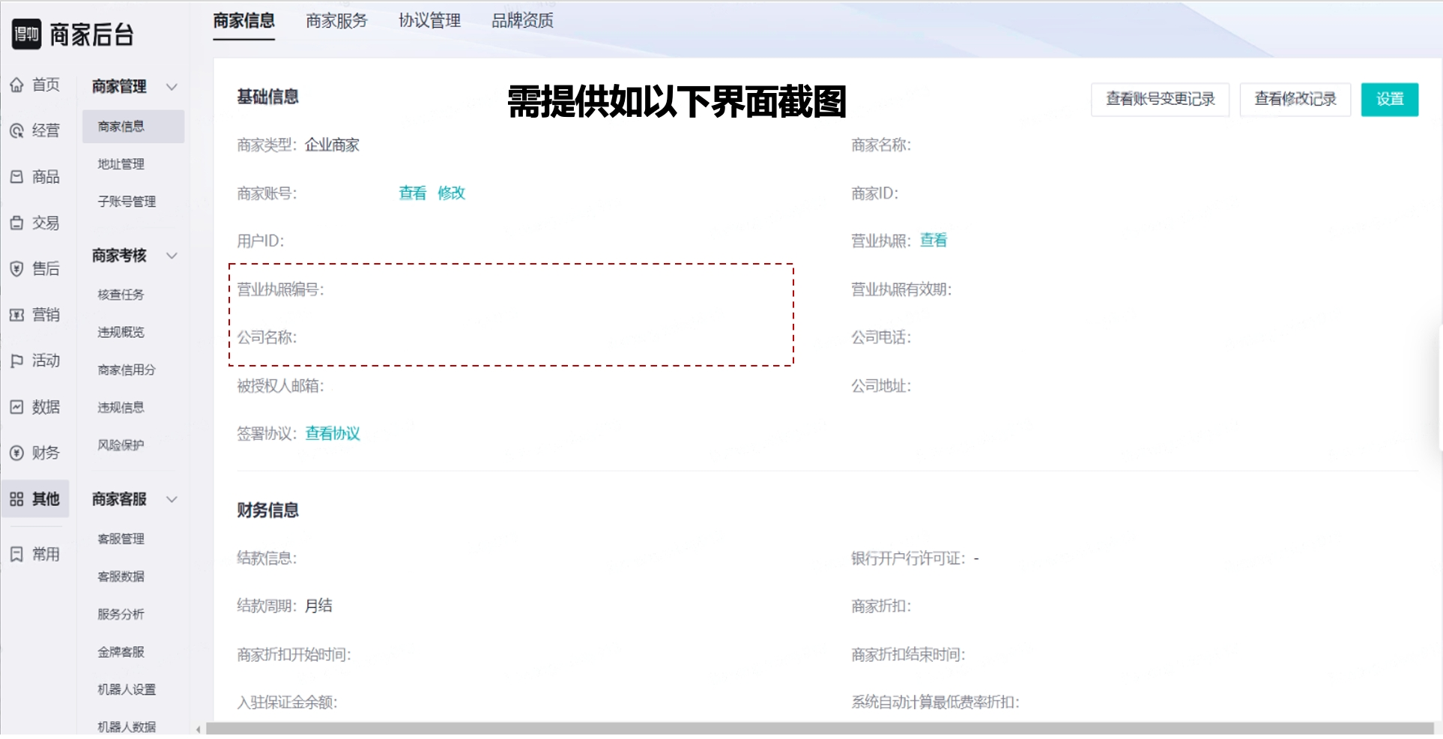Switch to the 商家服务 tab
The image size is (1443, 739).
[x=336, y=21]
